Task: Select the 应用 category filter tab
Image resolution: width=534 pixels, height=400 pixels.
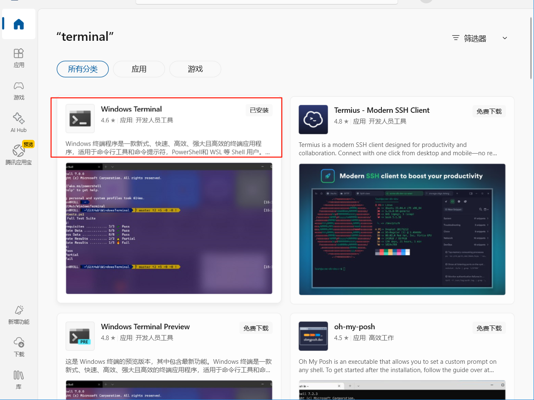Action: pyautogui.click(x=139, y=69)
